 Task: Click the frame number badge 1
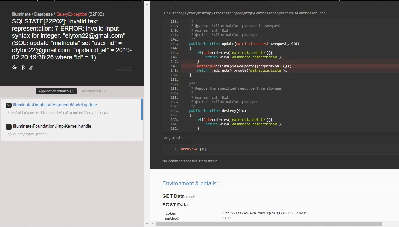tap(9, 126)
